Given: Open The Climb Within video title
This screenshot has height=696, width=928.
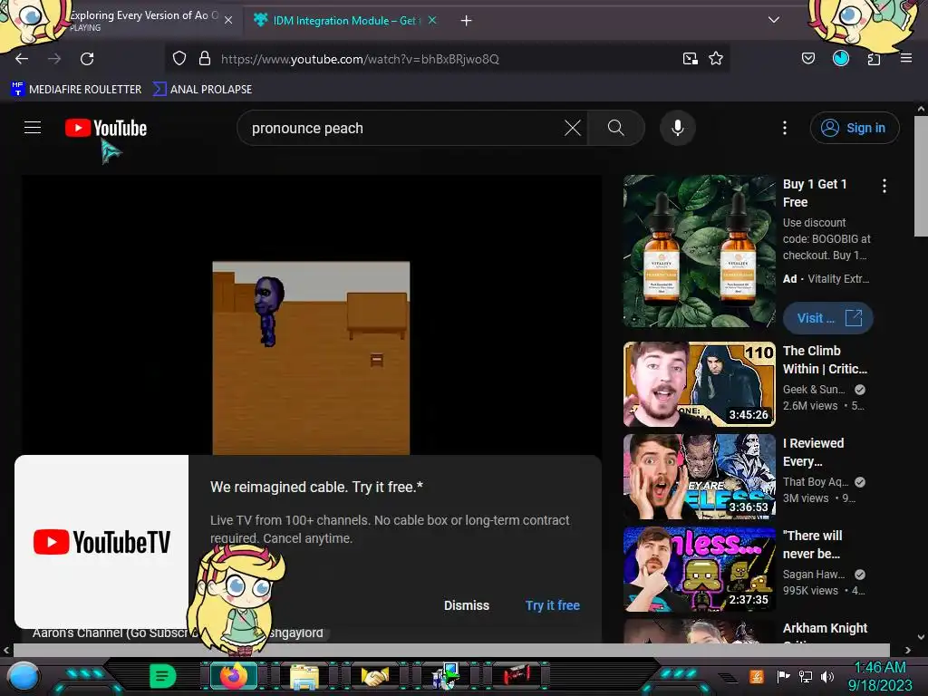Looking at the screenshot, I should click(x=825, y=360).
